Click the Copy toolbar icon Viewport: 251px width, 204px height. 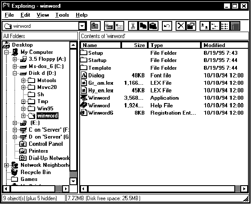point(143,26)
